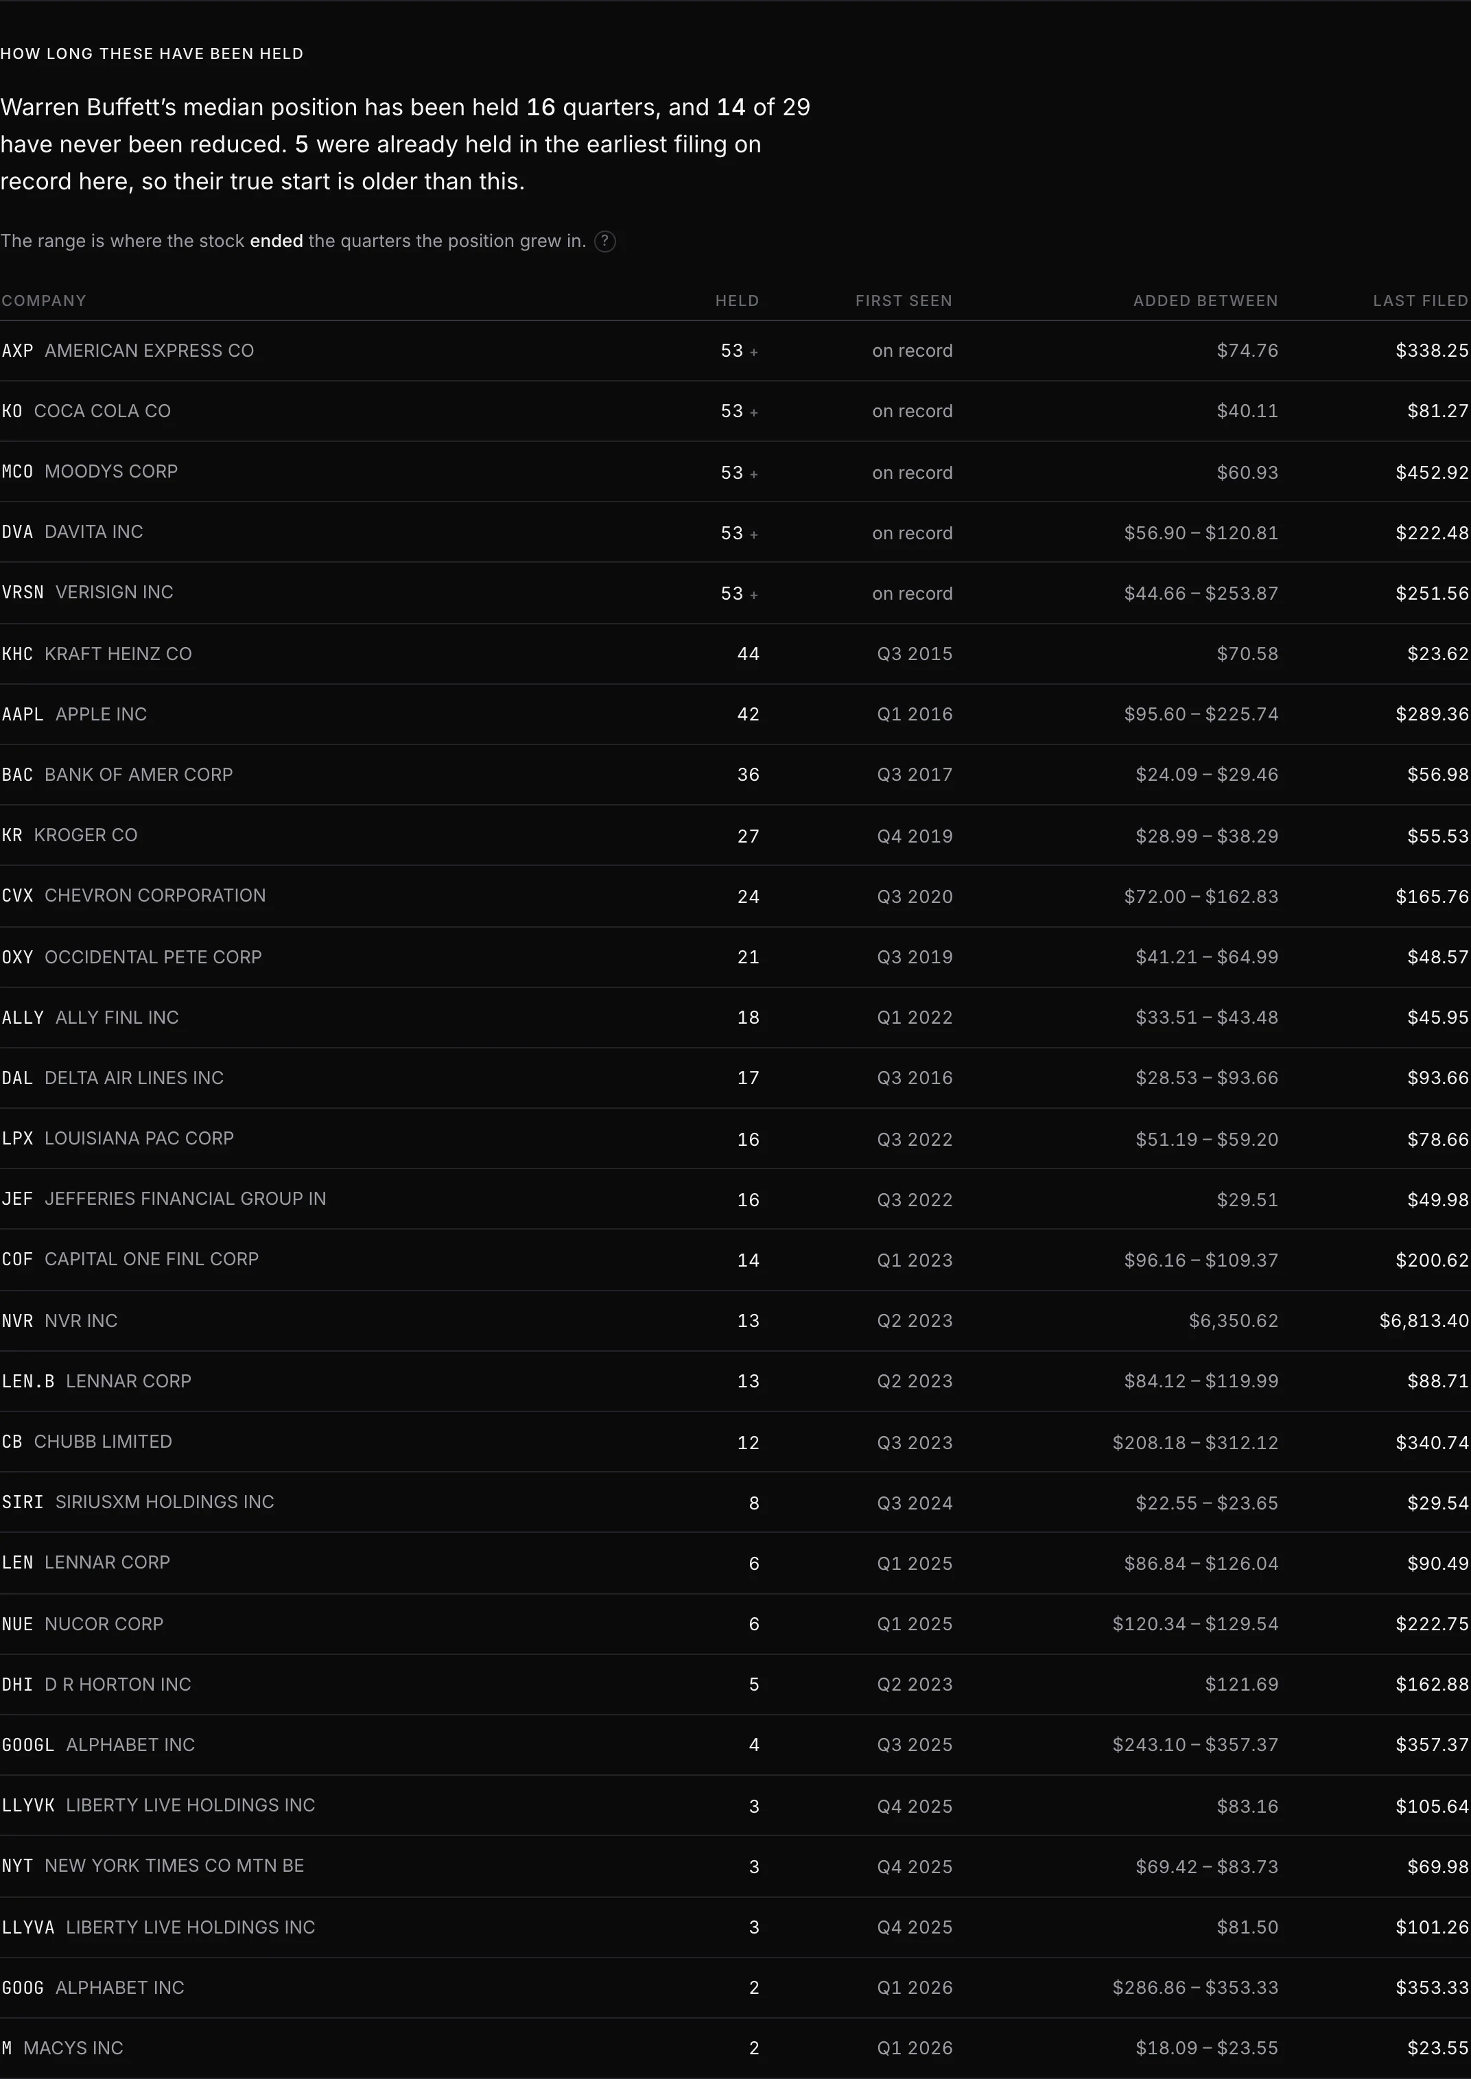Select the KHC ticker symbol
This screenshot has width=1471, height=2079.
click(17, 654)
